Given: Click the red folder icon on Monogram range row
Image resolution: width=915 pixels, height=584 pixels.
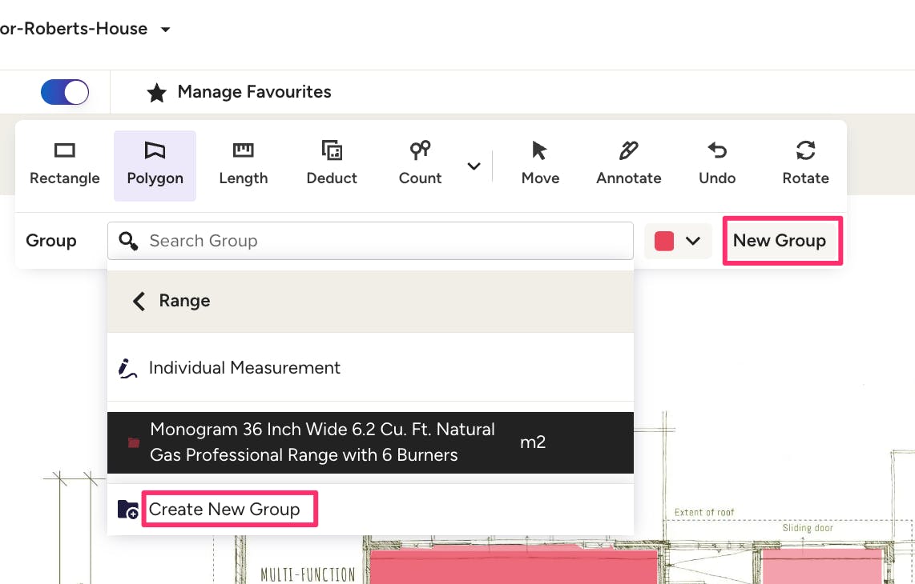Looking at the screenshot, I should (134, 443).
